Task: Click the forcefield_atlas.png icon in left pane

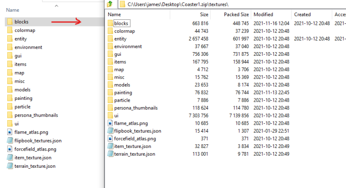Action: point(10,149)
